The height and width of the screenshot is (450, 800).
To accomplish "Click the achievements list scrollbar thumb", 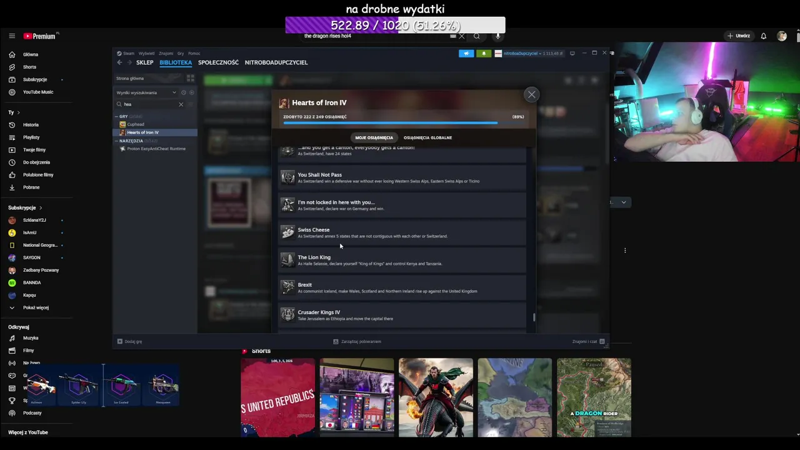I will coord(534,317).
